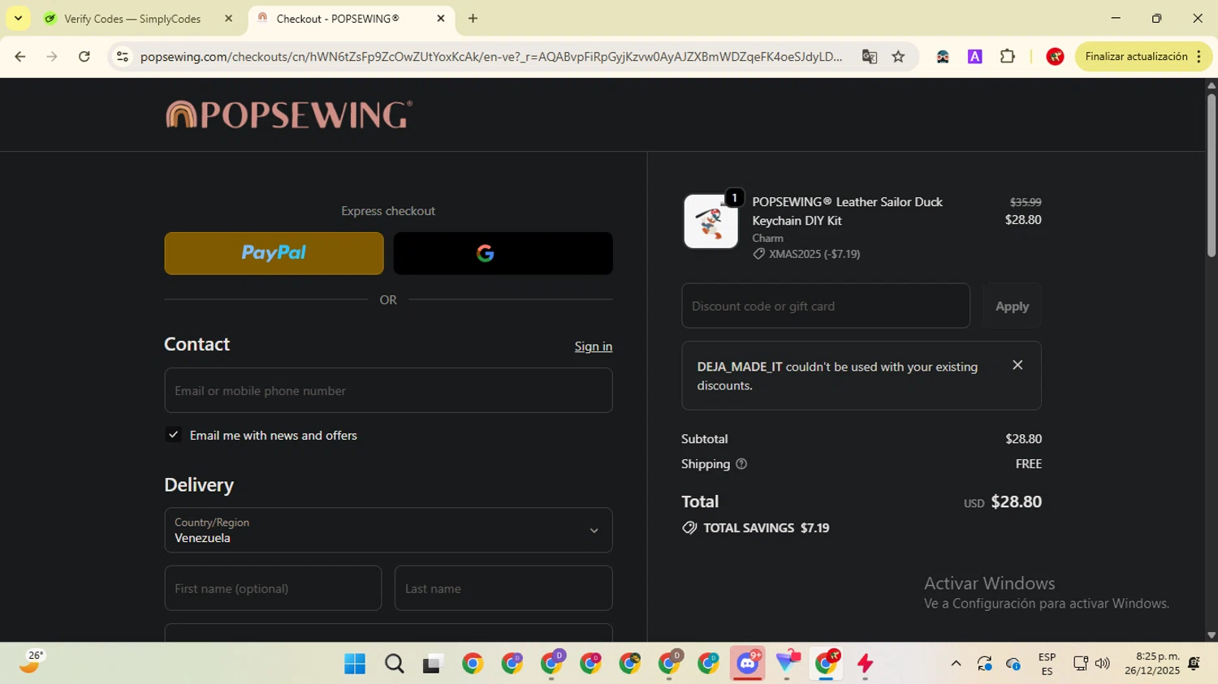1218x684 pixels.
Task: Open the Chrome extensions puzzle menu
Action: [x=1008, y=57]
